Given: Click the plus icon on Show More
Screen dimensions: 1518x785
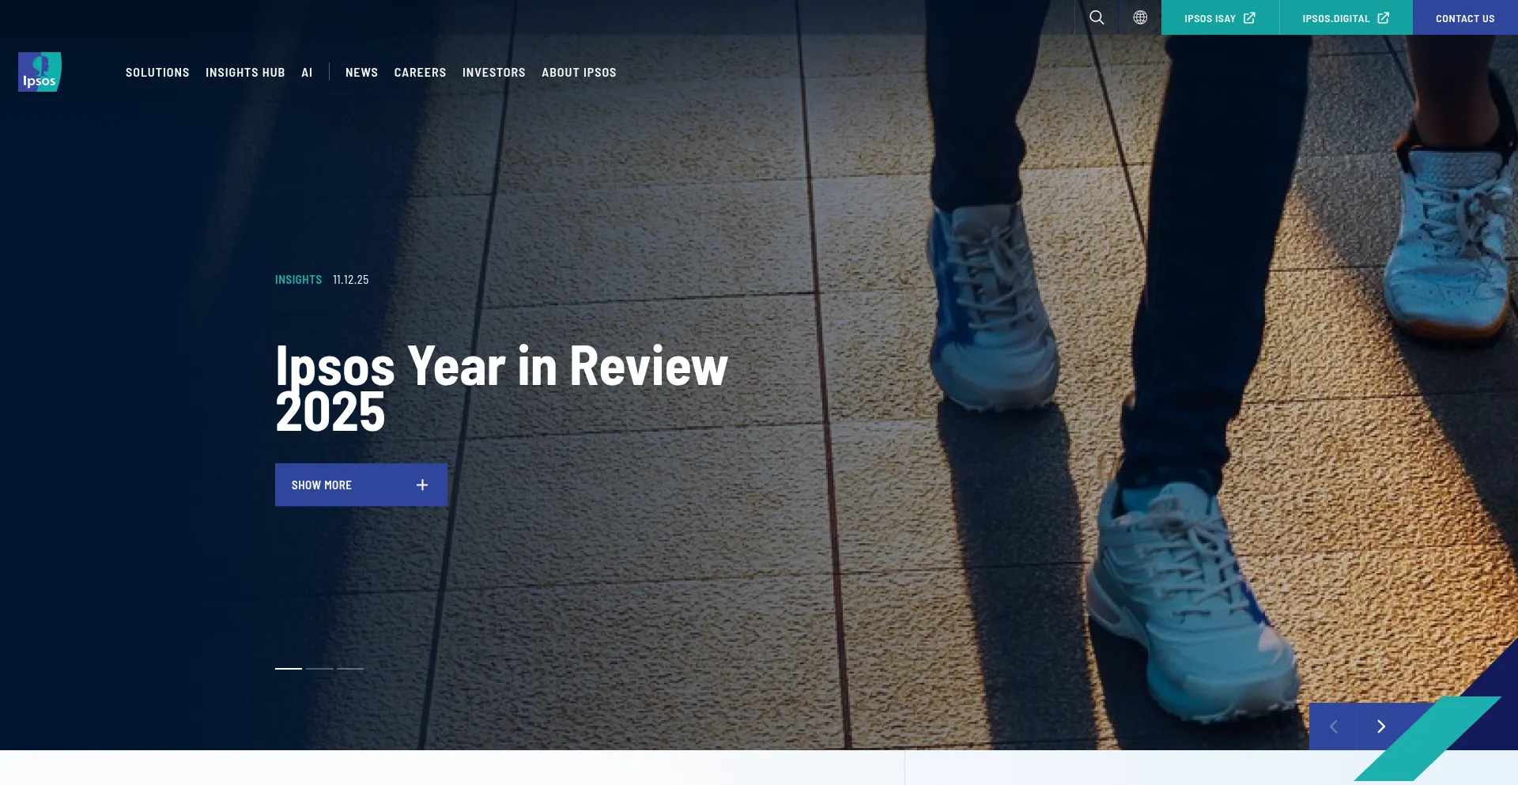Looking at the screenshot, I should click(422, 485).
